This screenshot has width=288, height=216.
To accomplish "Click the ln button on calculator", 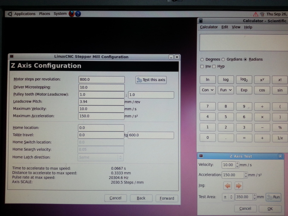I will [208, 80].
